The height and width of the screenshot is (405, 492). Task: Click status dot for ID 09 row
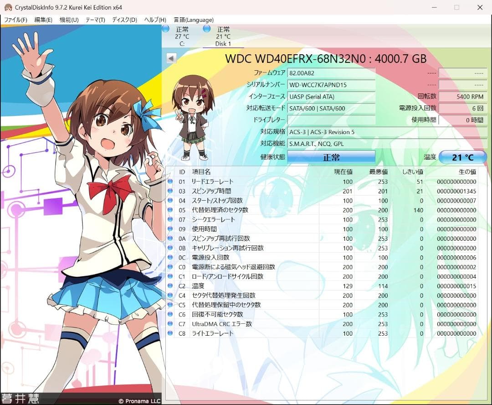(x=170, y=229)
